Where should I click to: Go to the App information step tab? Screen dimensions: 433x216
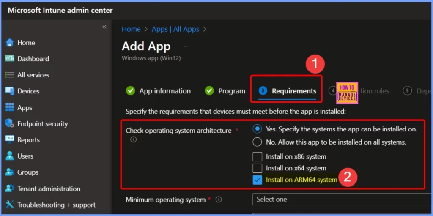coord(158,91)
